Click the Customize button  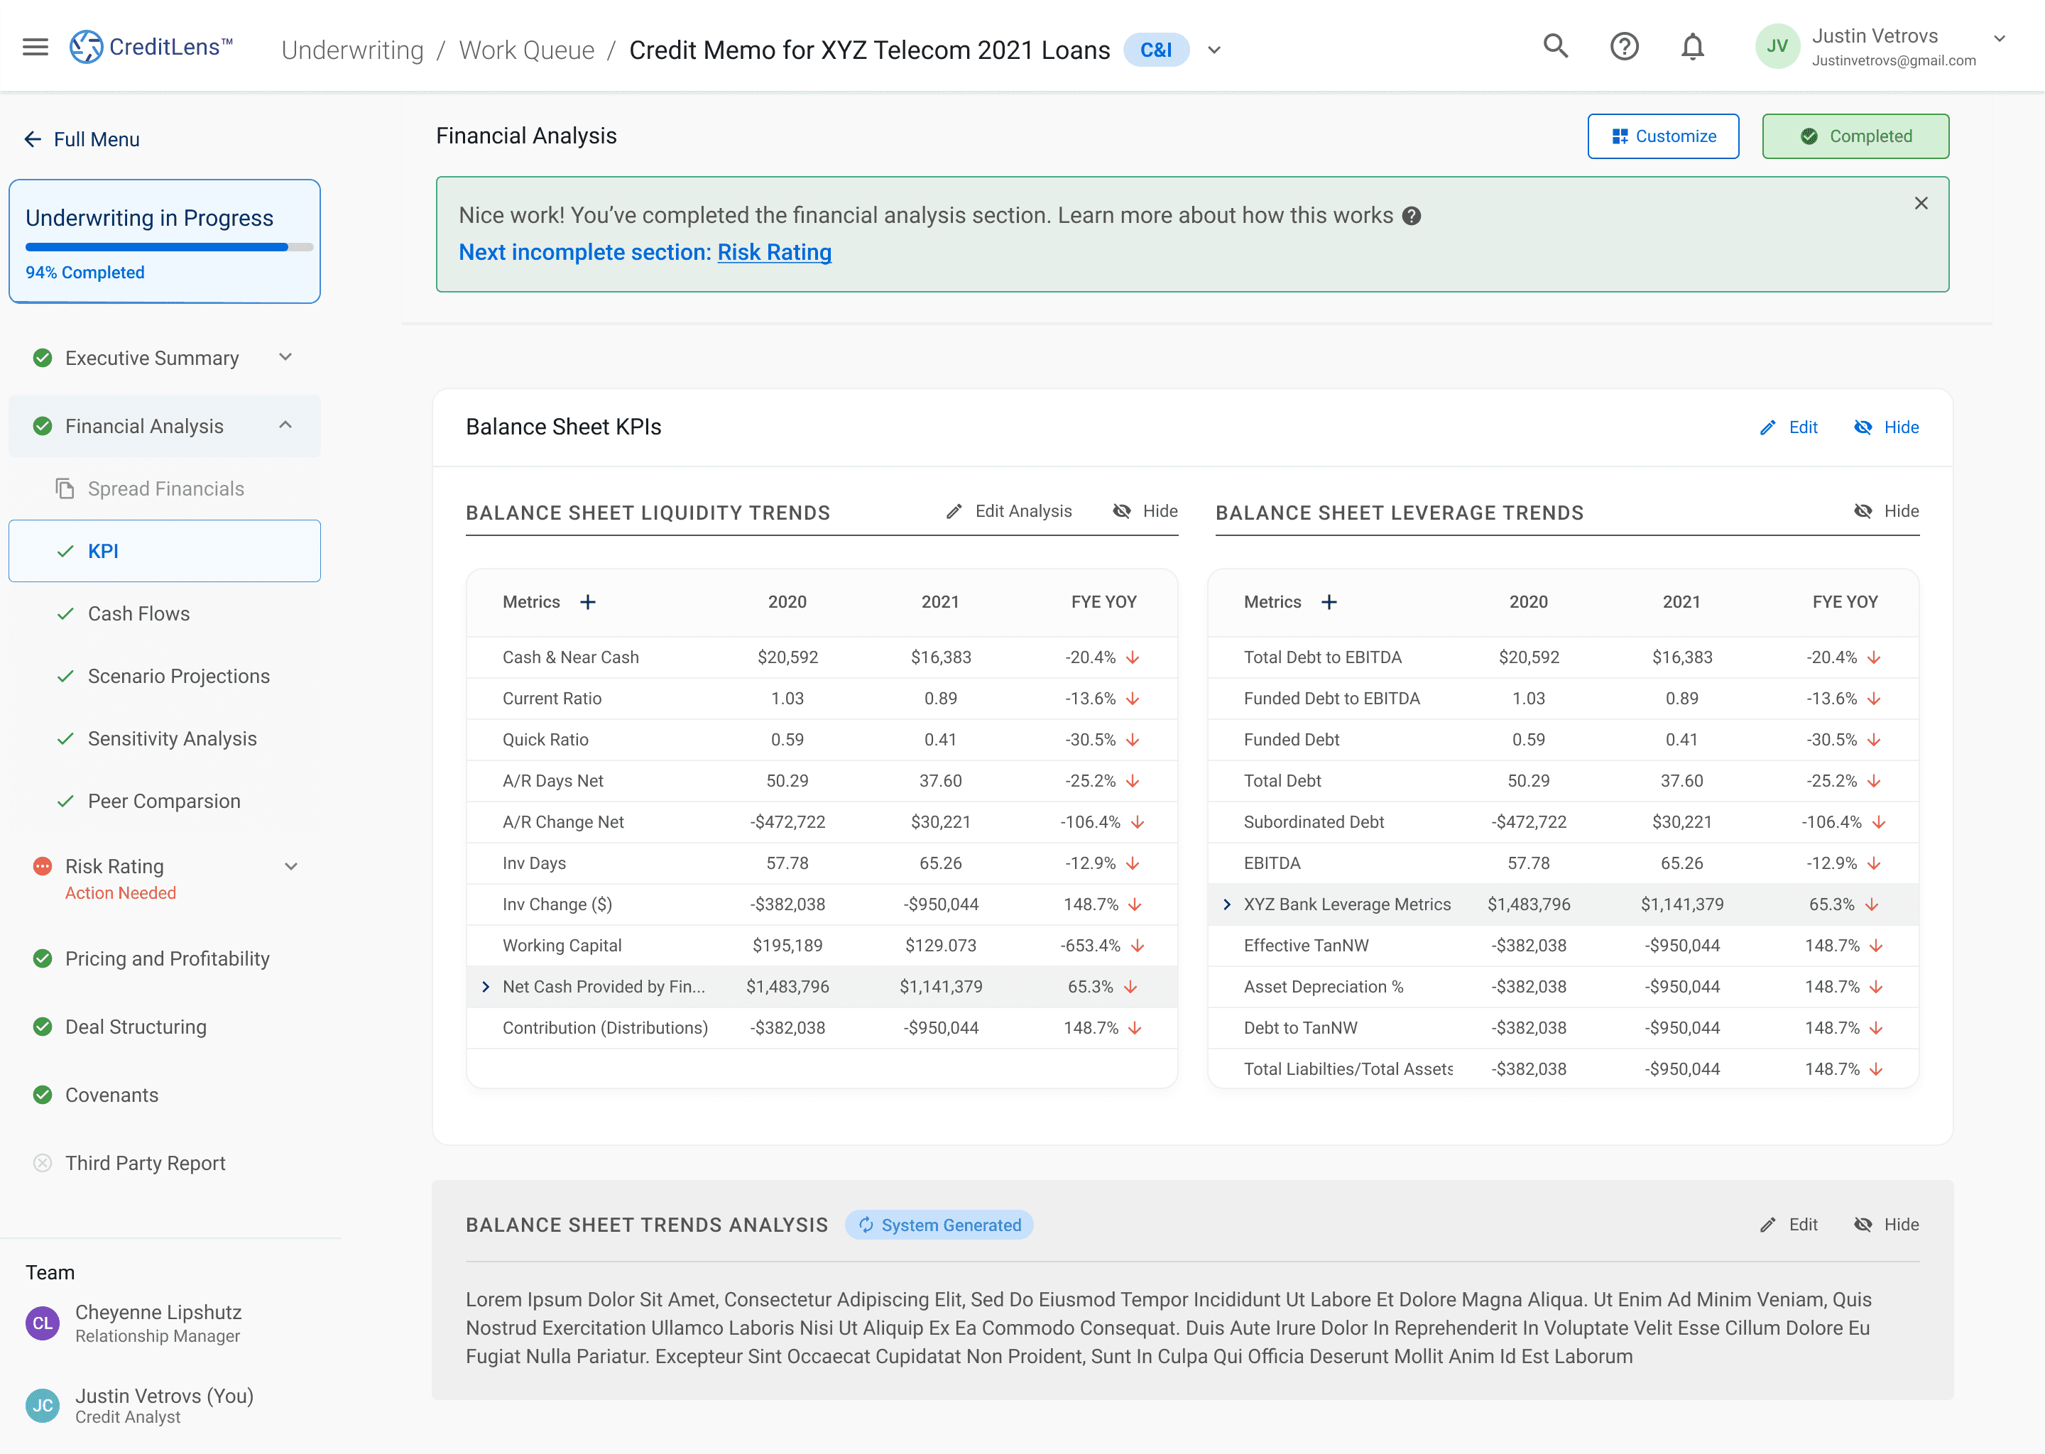click(x=1663, y=136)
